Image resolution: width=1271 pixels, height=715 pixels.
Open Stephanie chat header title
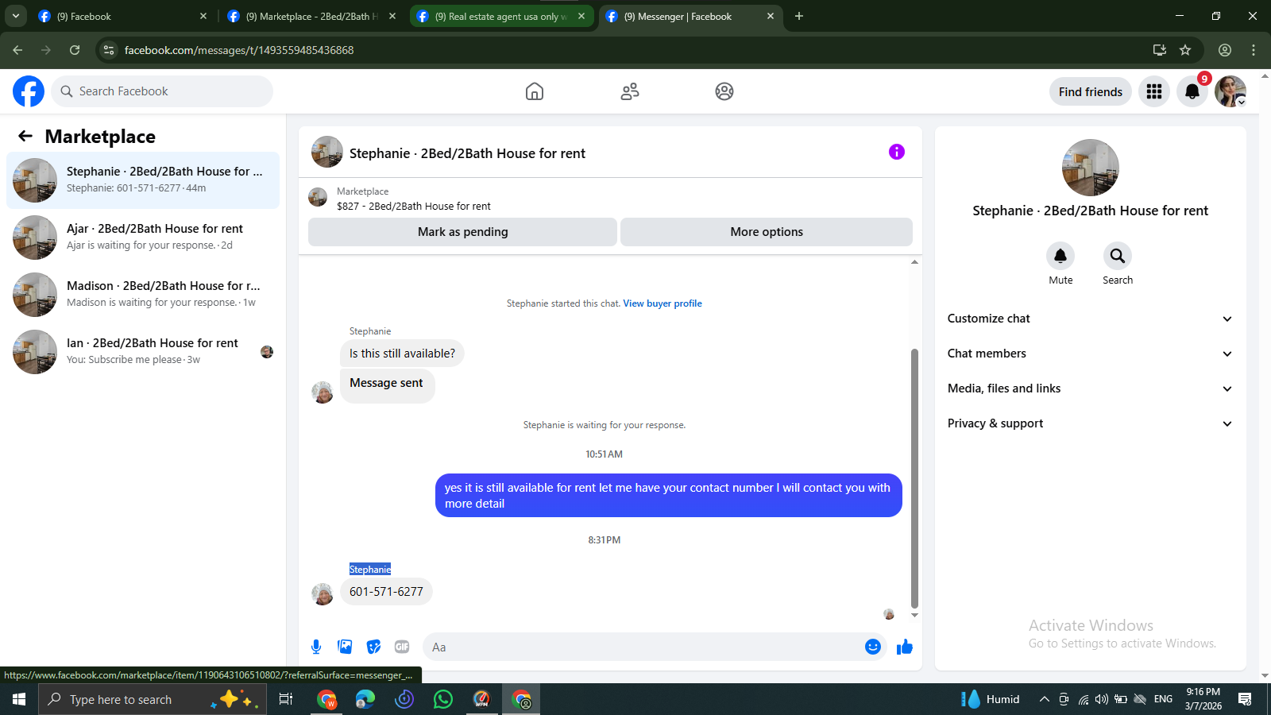467,153
